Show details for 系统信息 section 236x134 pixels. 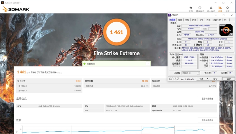coord(207,99)
